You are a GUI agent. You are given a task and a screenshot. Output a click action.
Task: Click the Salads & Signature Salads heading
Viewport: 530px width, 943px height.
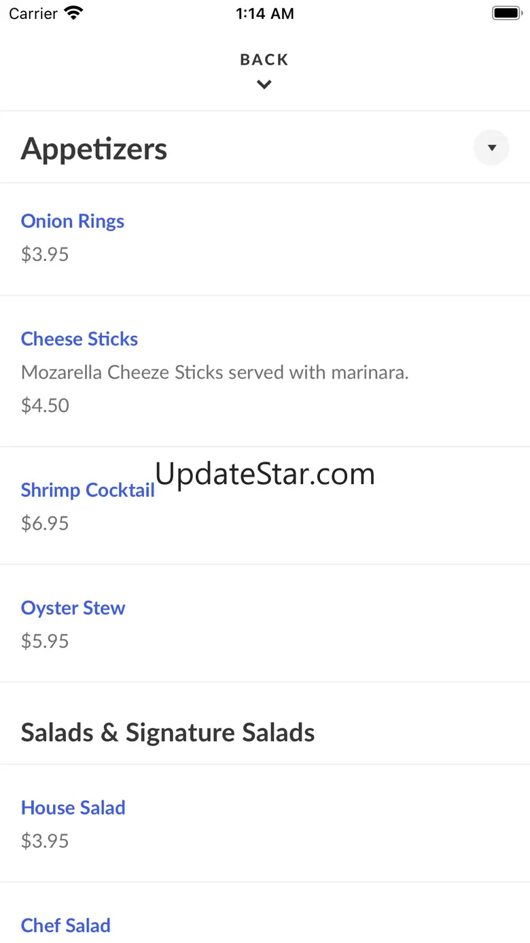point(168,733)
